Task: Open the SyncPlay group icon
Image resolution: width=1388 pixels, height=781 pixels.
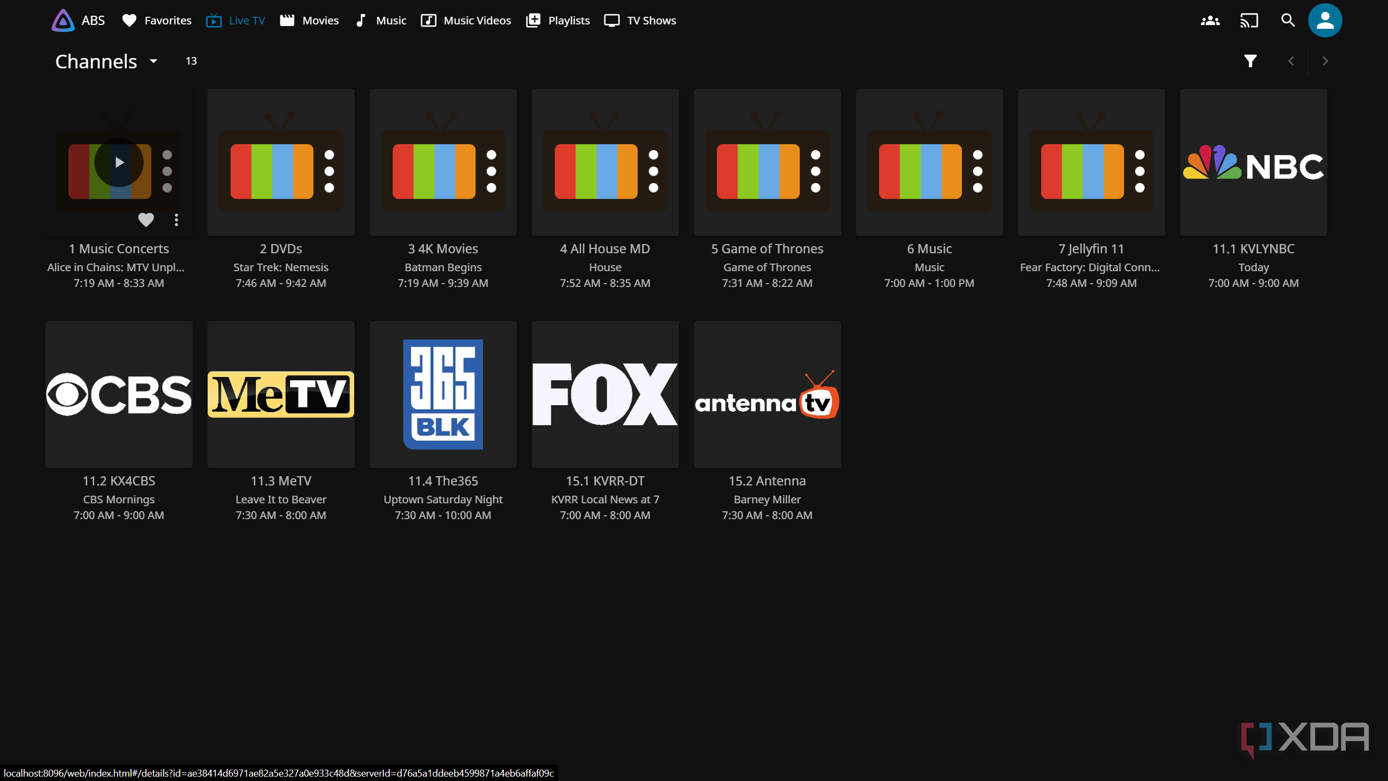Action: [x=1210, y=21]
